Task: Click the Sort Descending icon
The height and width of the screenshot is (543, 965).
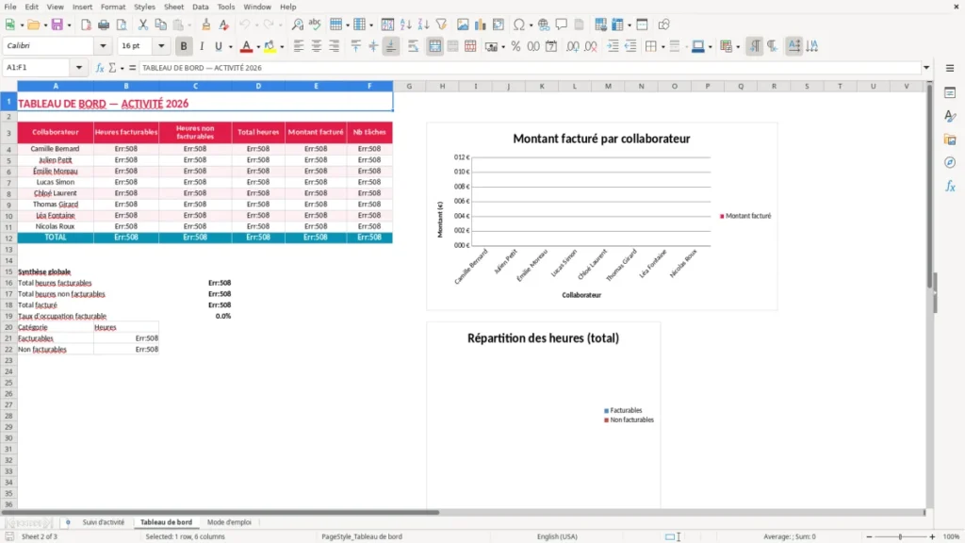Action: 423,25
